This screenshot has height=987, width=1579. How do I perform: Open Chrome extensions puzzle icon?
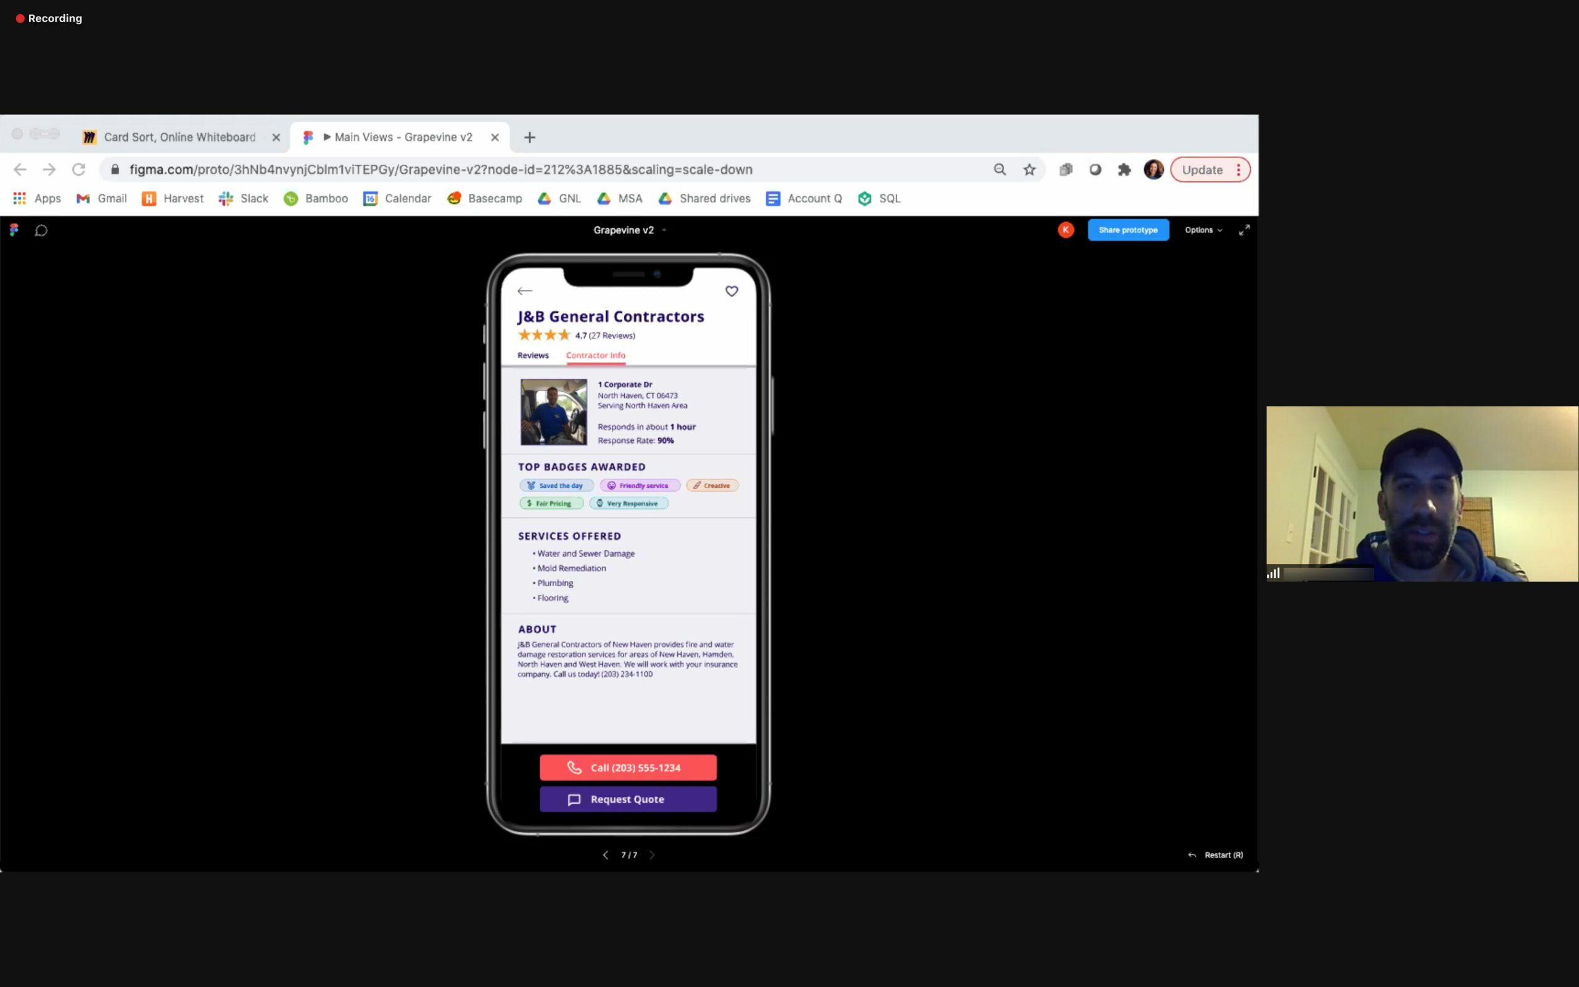1124,170
